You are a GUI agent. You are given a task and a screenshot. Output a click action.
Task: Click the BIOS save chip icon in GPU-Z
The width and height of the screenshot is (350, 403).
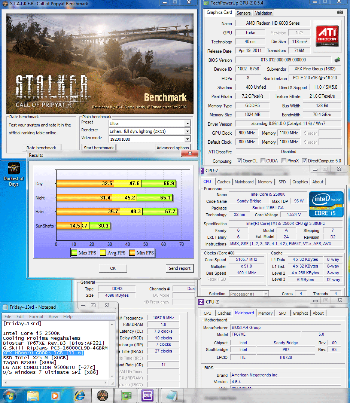[337, 60]
